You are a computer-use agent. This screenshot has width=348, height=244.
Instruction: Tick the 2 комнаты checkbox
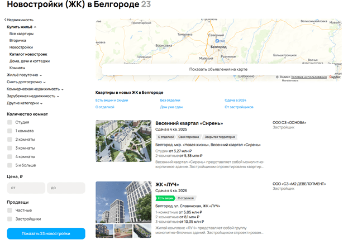pyautogui.click(x=9, y=140)
